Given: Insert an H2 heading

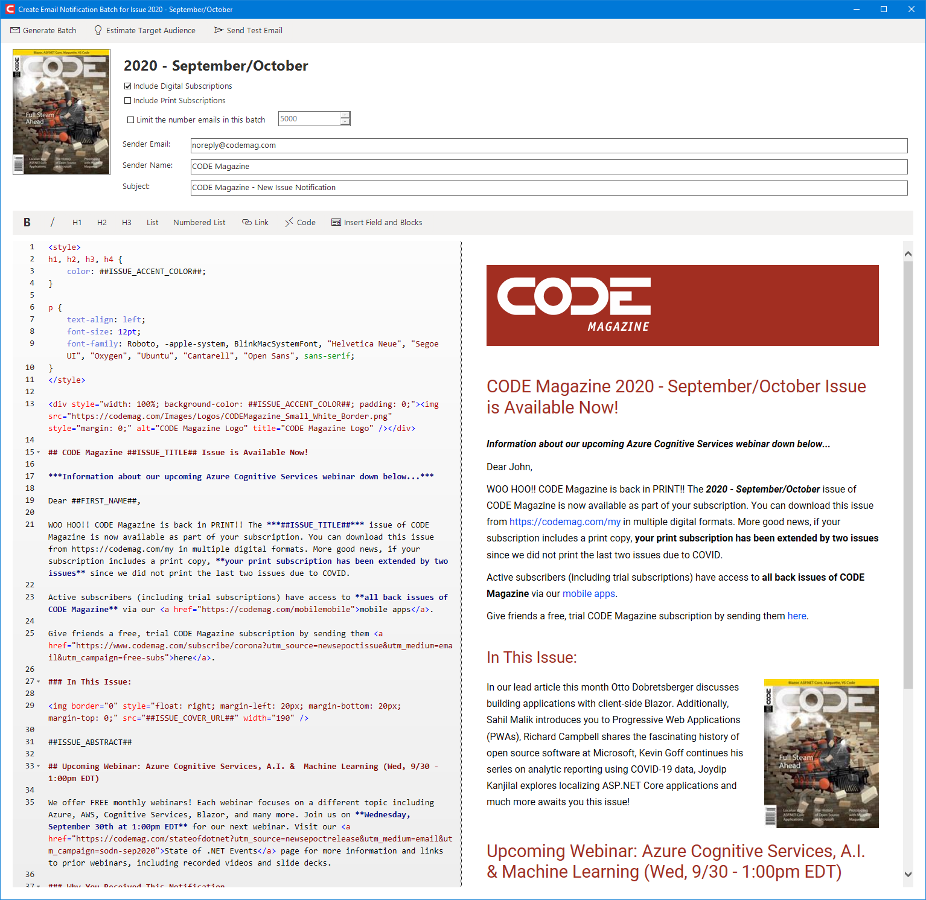Looking at the screenshot, I should coord(102,222).
